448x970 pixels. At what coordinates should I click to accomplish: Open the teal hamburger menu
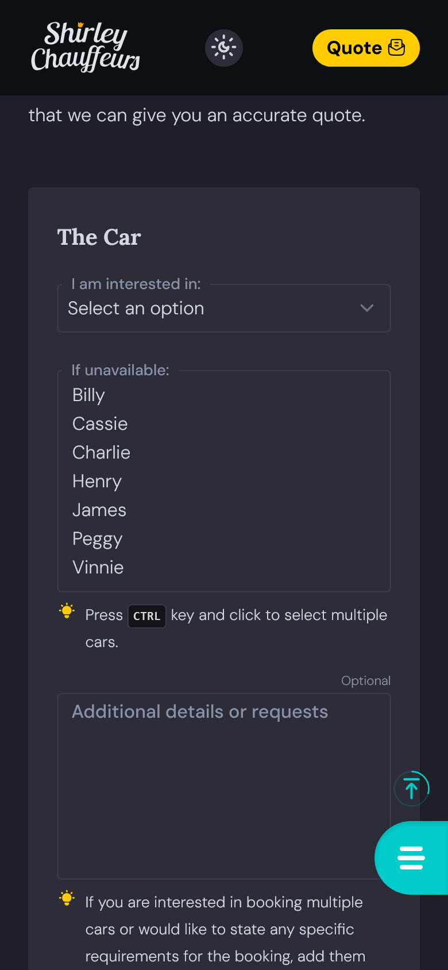[x=411, y=857]
